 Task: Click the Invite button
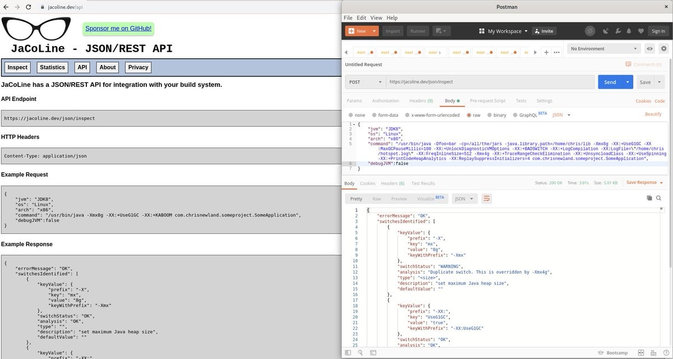point(543,31)
